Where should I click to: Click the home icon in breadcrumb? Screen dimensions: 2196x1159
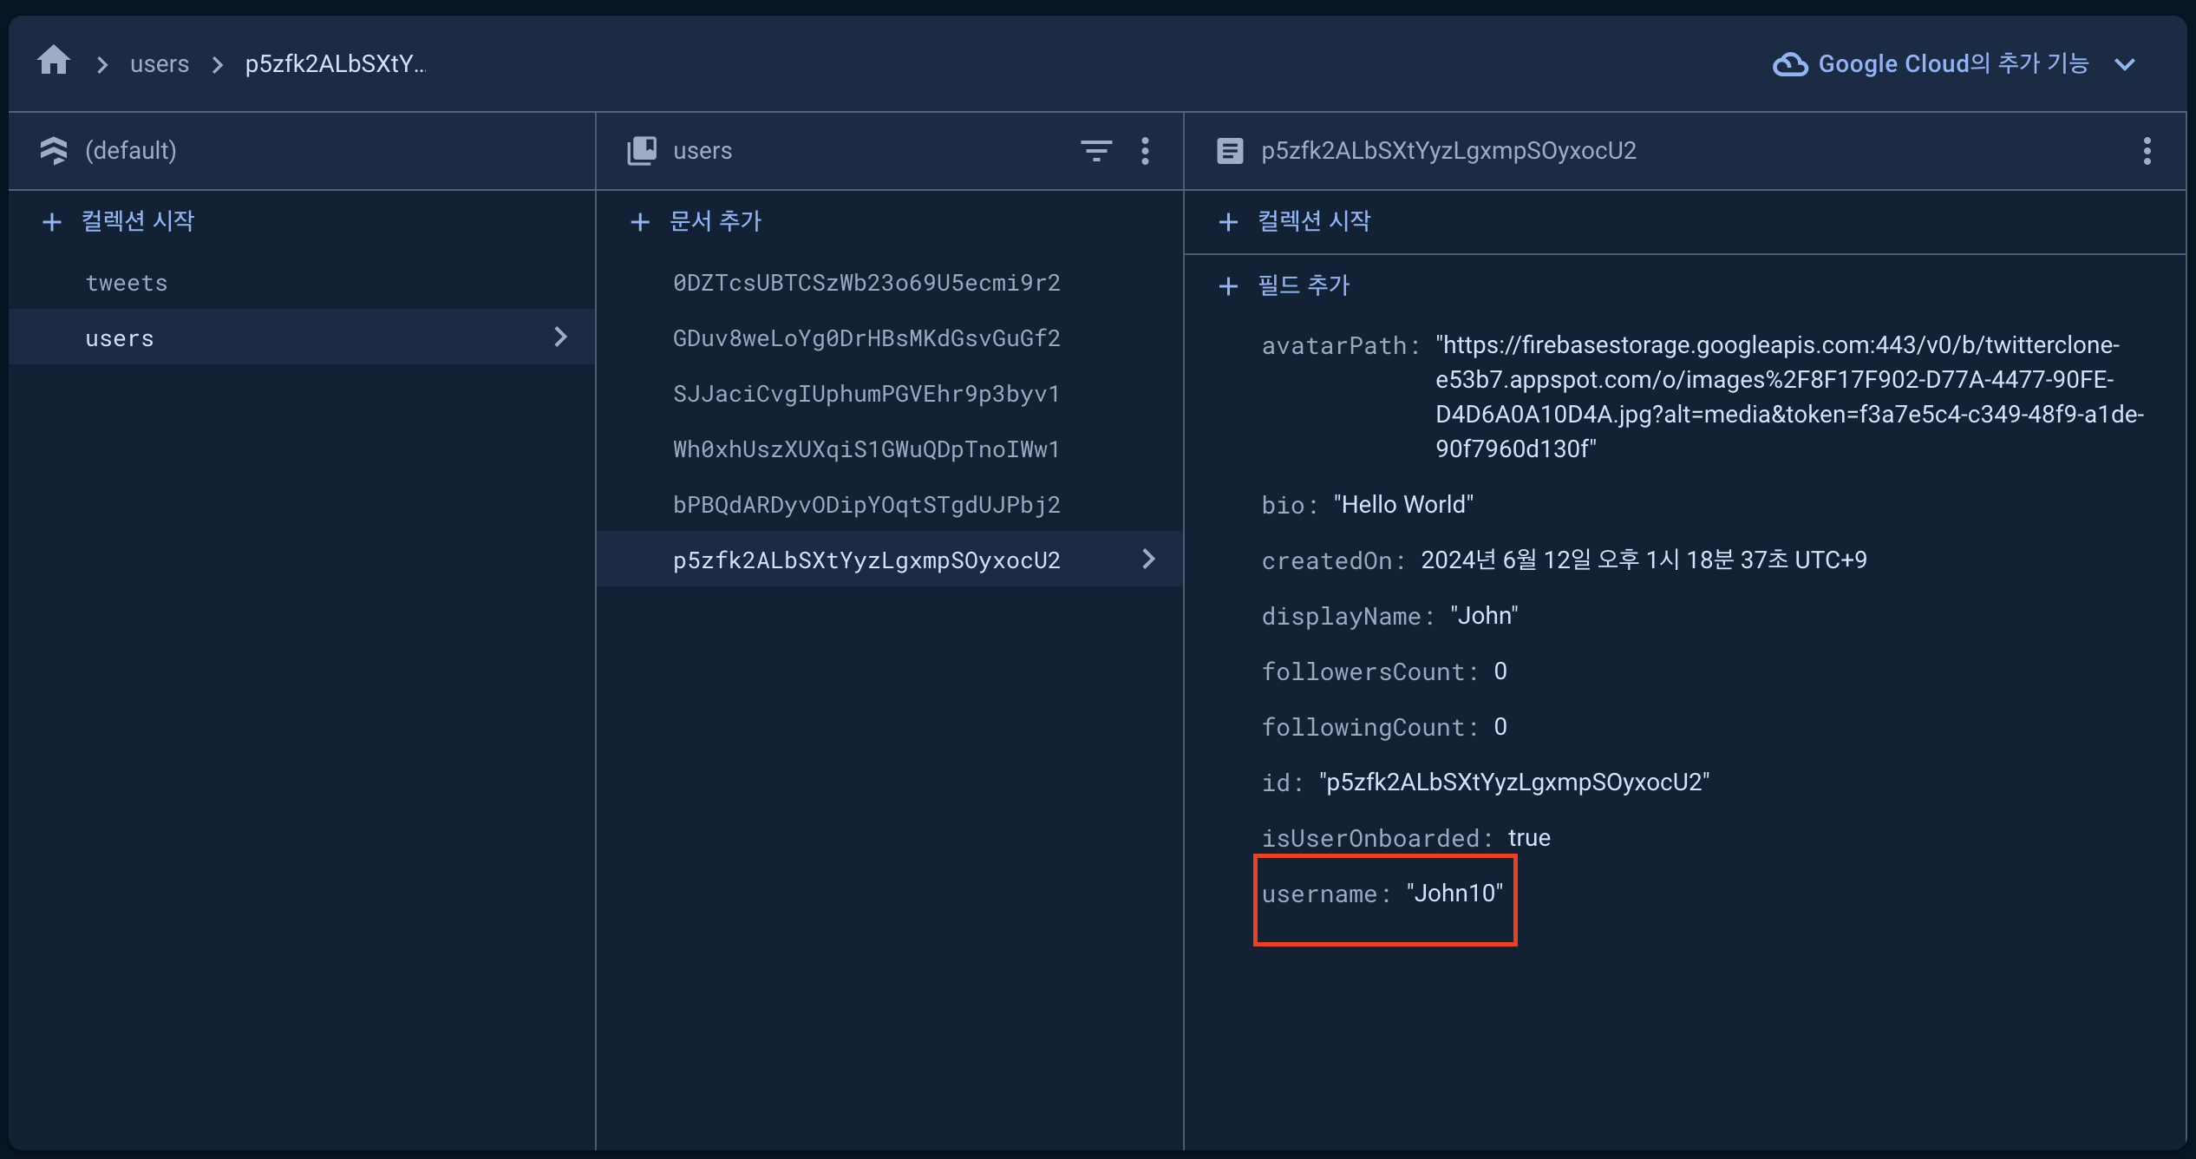click(x=54, y=62)
